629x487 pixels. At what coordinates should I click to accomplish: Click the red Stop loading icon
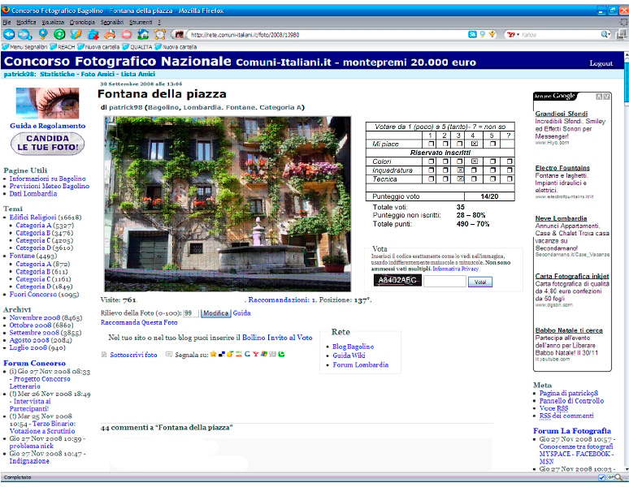click(x=126, y=35)
